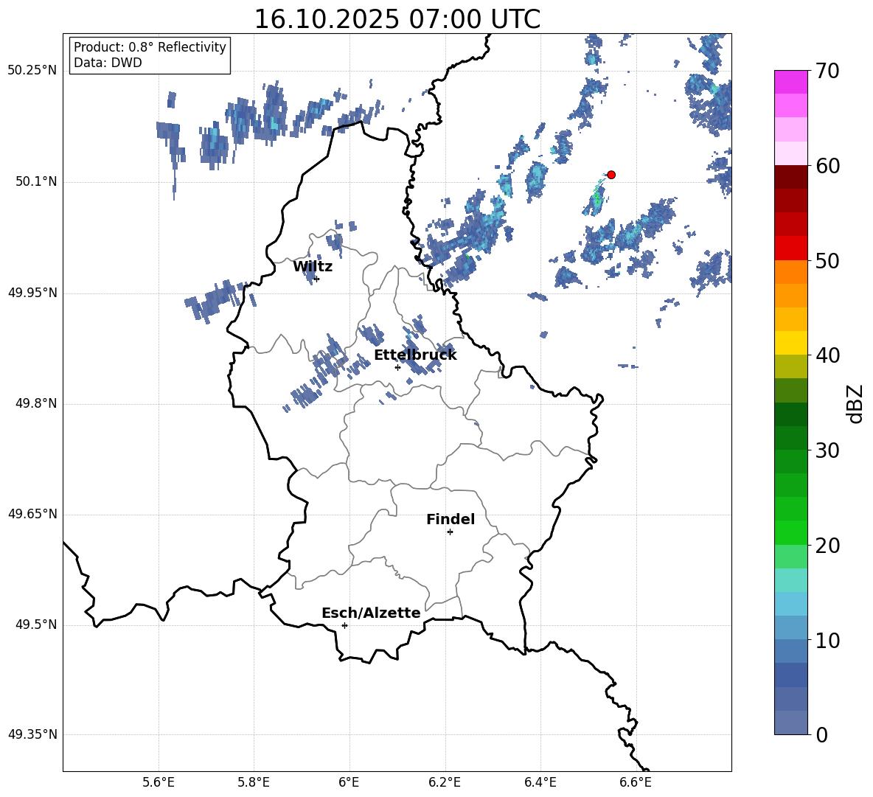Click the 60 tick label on colorbar
Viewport: 873px width, 797px height.
pyautogui.click(x=827, y=166)
